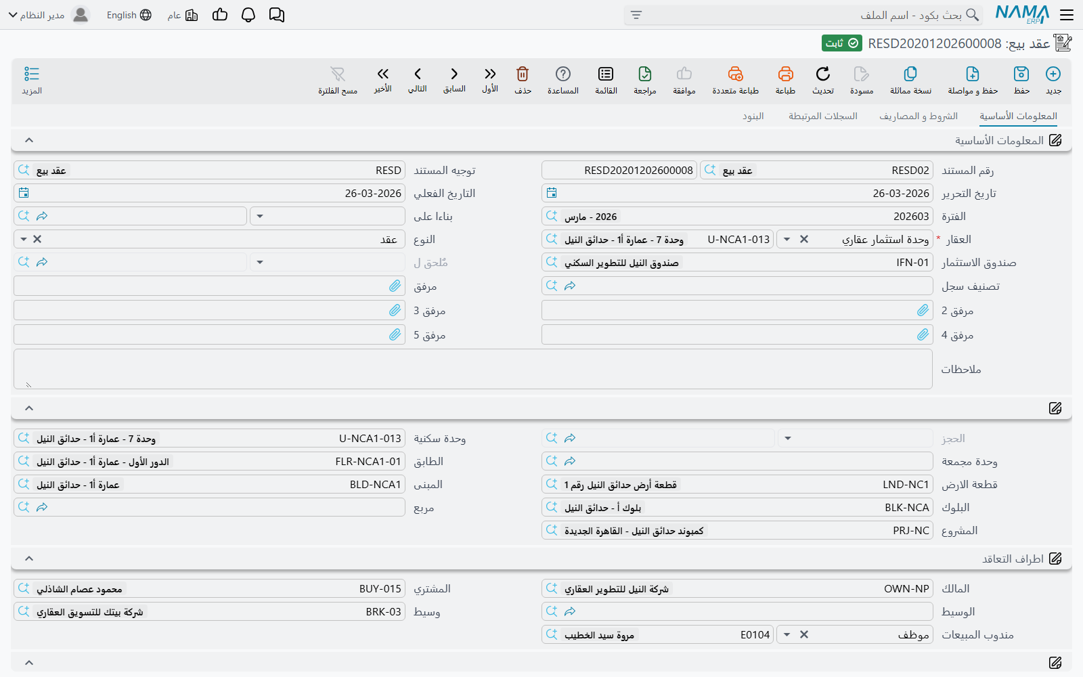The width and height of the screenshot is (1083, 677).
Task: Click شركة بيتك للتسويق العقاري broker value
Action: tap(89, 612)
